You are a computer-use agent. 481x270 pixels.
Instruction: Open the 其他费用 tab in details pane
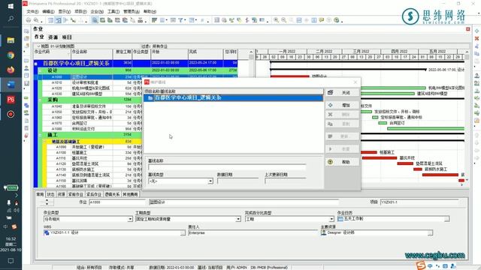130,194
